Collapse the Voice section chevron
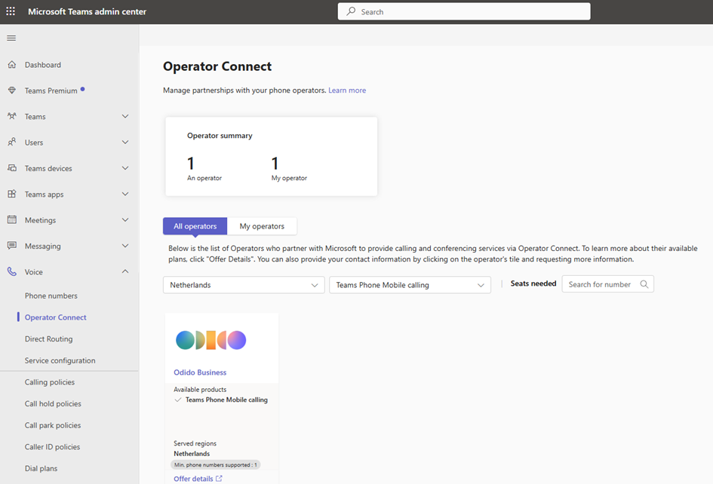Viewport: 713px width, 484px height. (125, 272)
